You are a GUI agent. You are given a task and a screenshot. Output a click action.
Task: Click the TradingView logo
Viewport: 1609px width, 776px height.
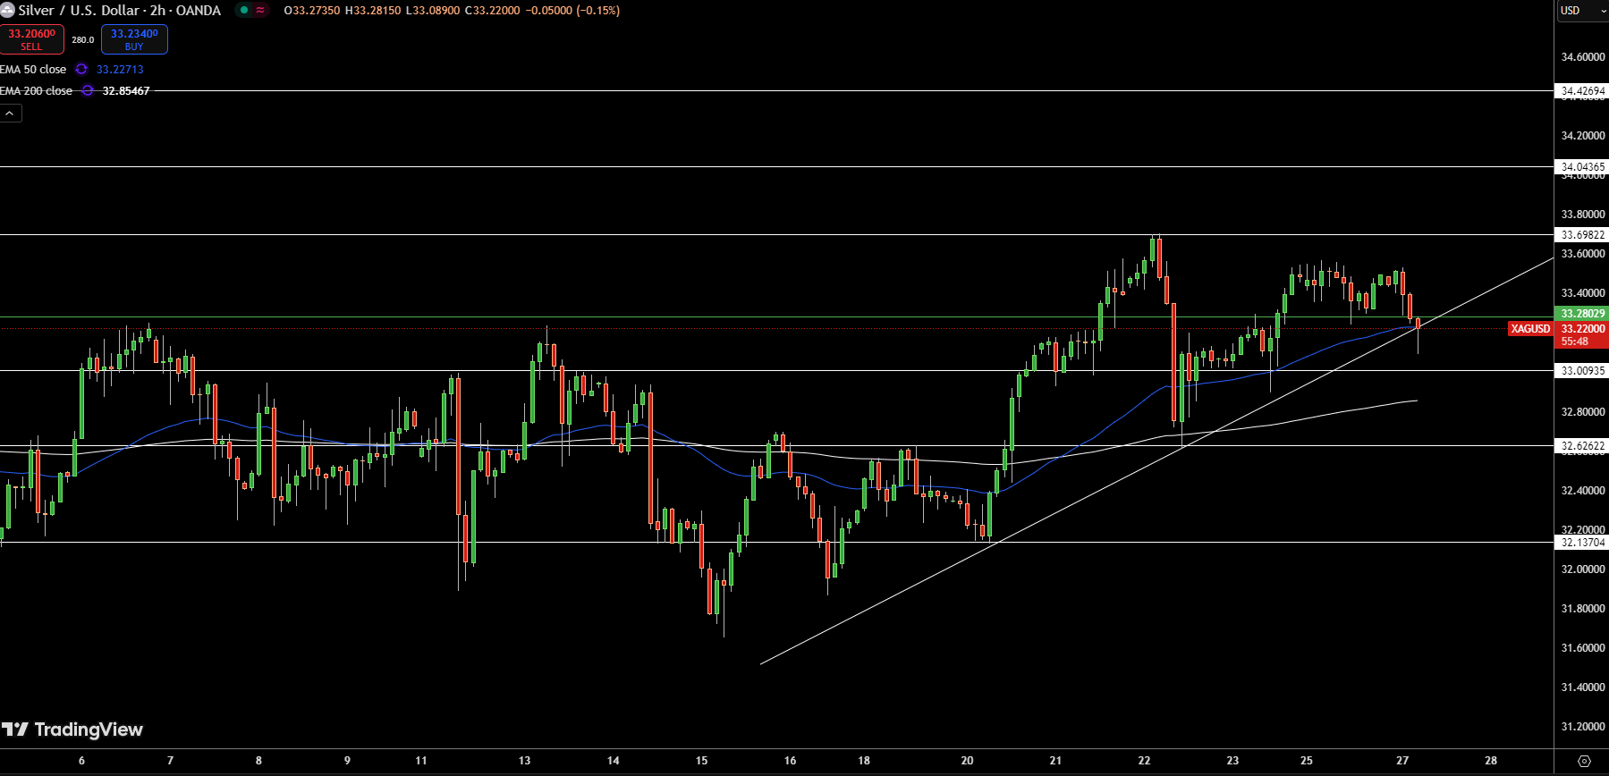click(72, 730)
